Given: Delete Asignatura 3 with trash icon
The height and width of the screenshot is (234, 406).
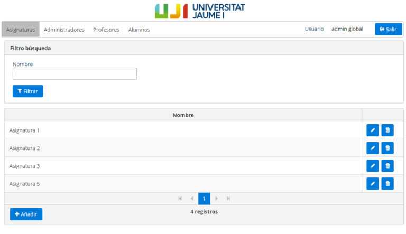Looking at the screenshot, I should [x=387, y=166].
